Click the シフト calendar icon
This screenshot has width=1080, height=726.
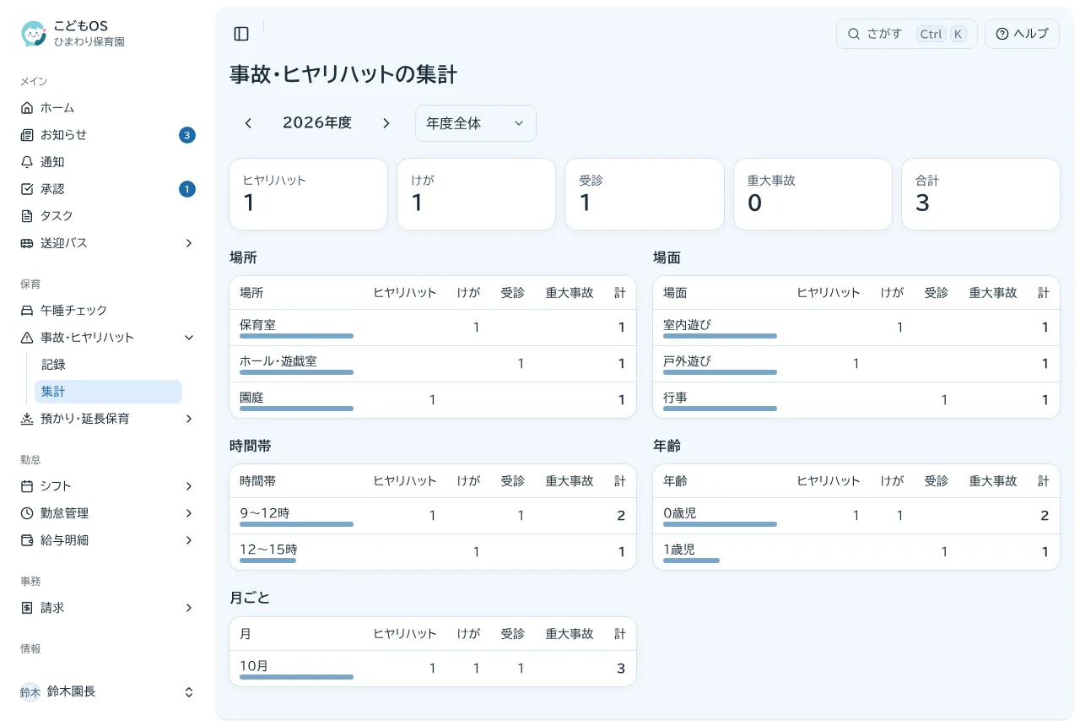[x=27, y=486]
